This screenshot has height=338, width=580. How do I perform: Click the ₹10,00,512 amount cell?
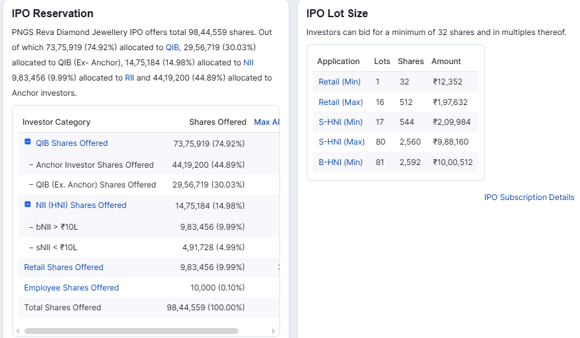453,162
